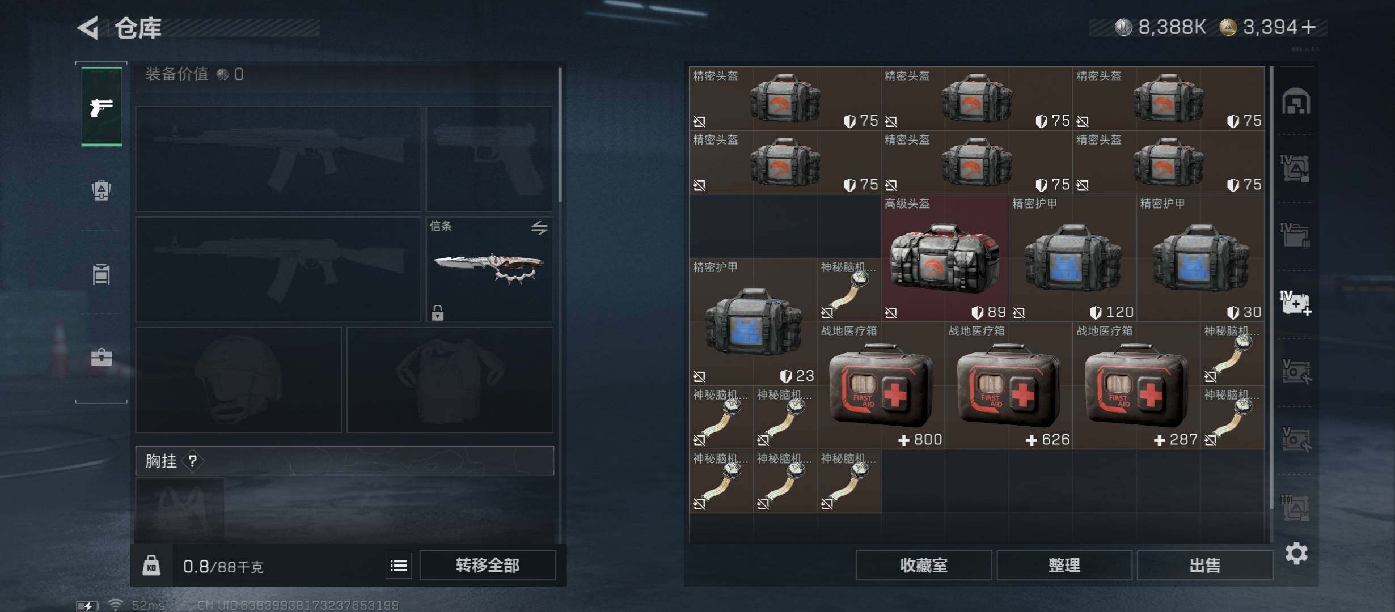Click the stash inventory vertical scrollbar
The image size is (1395, 612).
coord(1271,303)
